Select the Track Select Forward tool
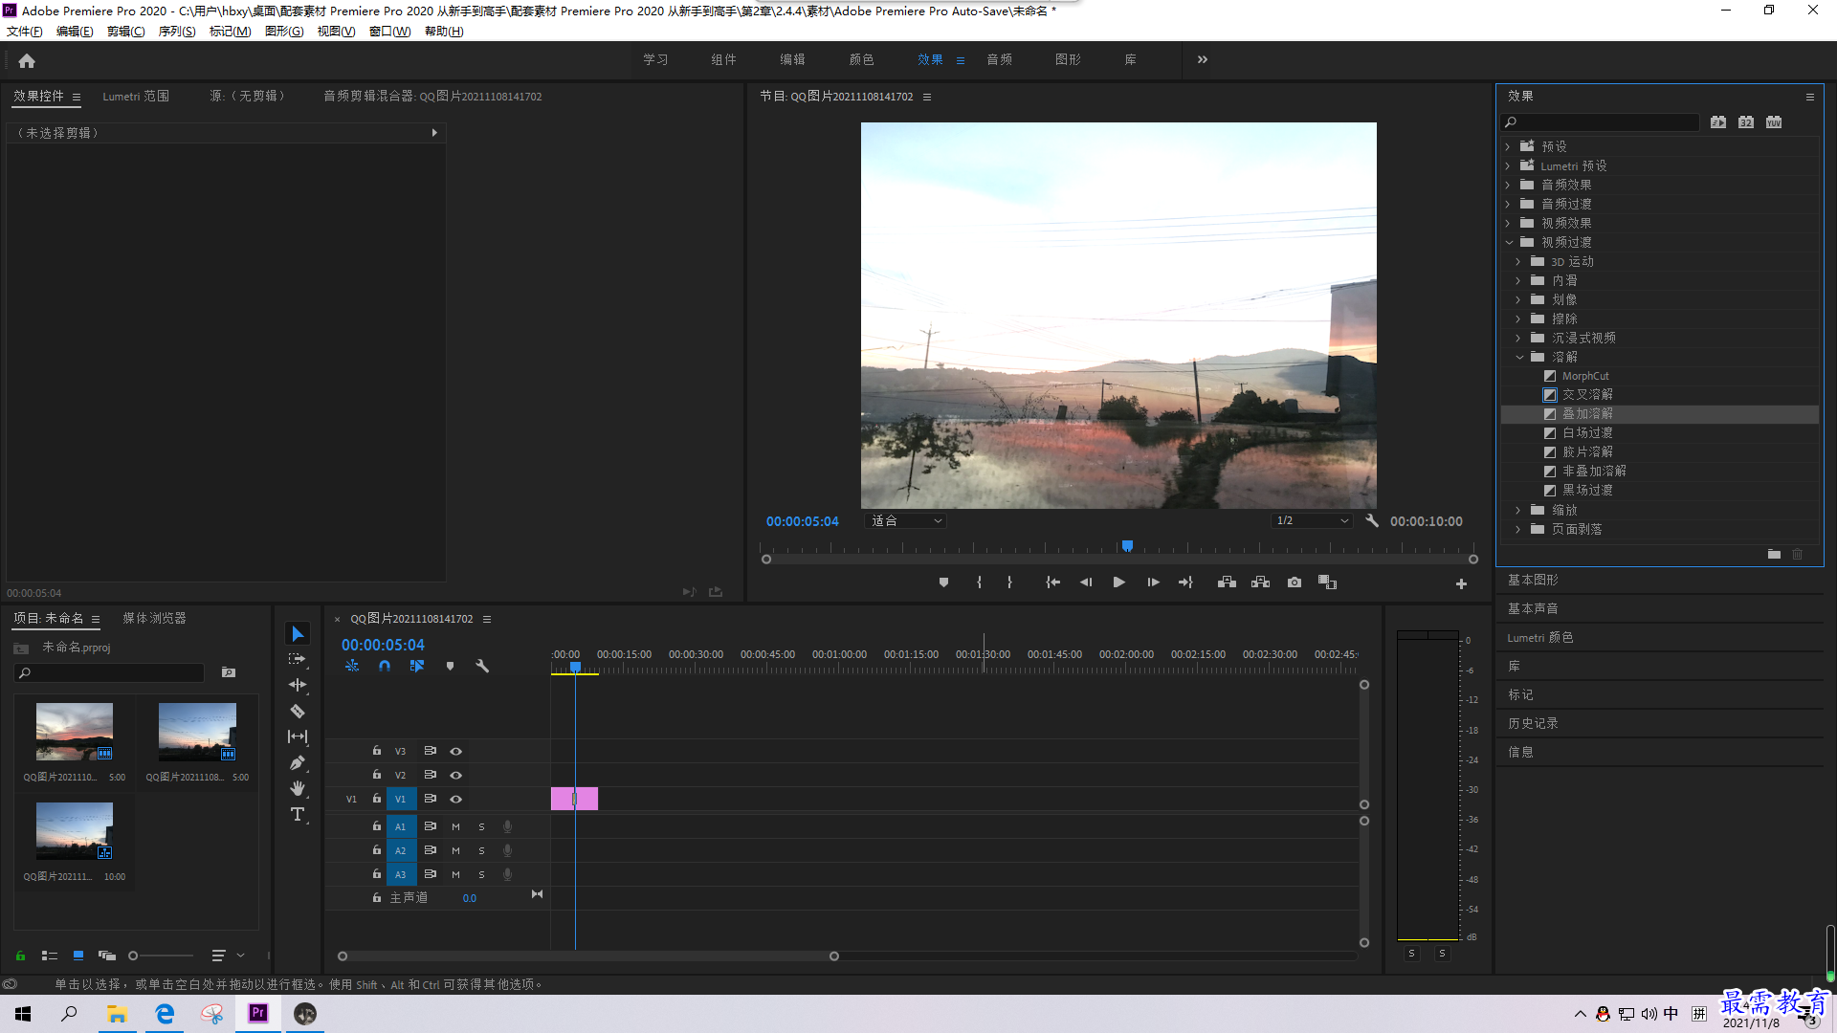The width and height of the screenshot is (1837, 1033). click(298, 659)
